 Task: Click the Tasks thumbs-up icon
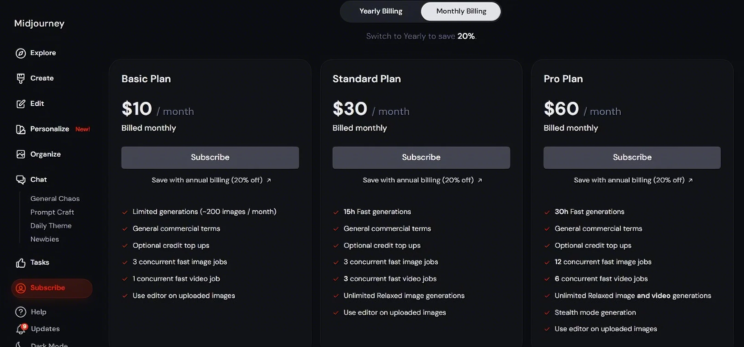coord(21,263)
